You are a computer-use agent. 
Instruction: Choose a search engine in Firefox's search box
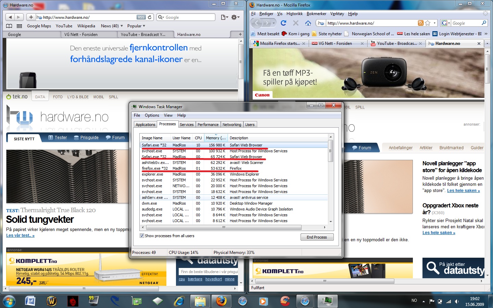[446, 23]
